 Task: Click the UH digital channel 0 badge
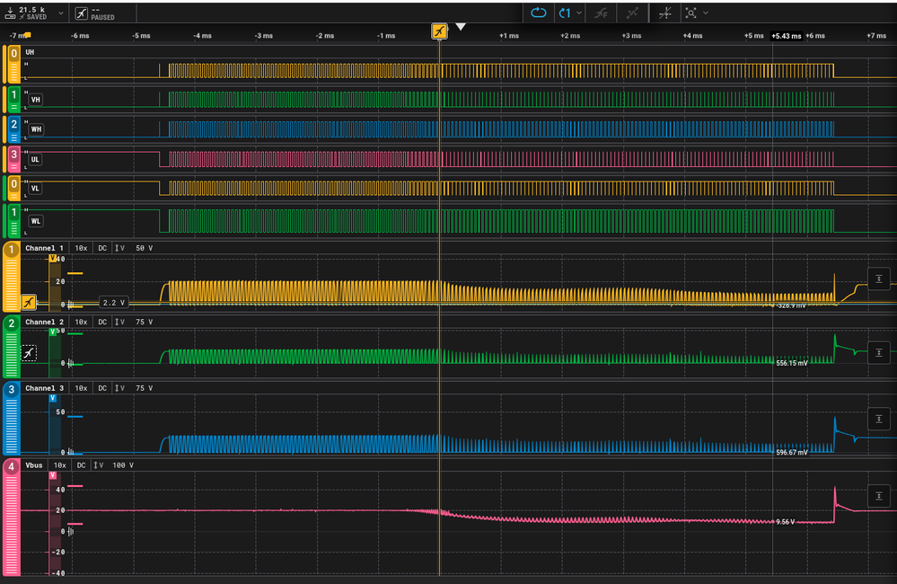[13, 64]
